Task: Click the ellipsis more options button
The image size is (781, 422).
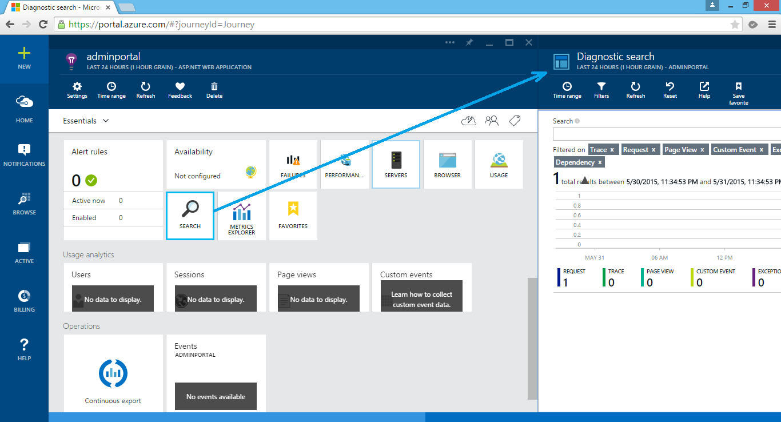Action: [450, 42]
